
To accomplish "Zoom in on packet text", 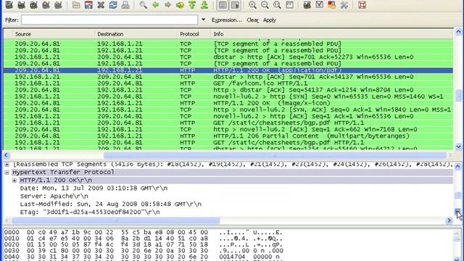I will [252, 5].
